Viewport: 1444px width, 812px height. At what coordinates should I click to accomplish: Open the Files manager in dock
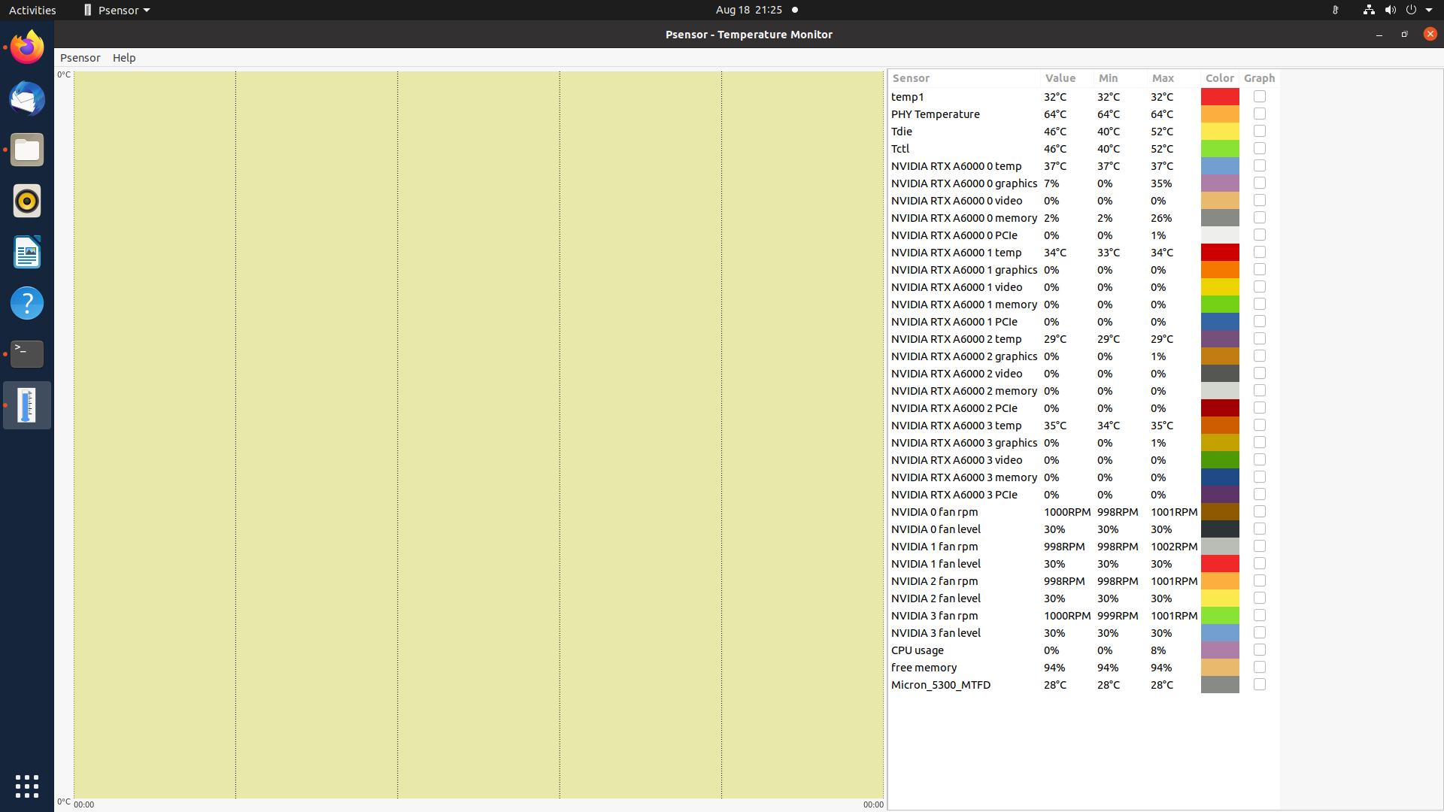tap(27, 150)
